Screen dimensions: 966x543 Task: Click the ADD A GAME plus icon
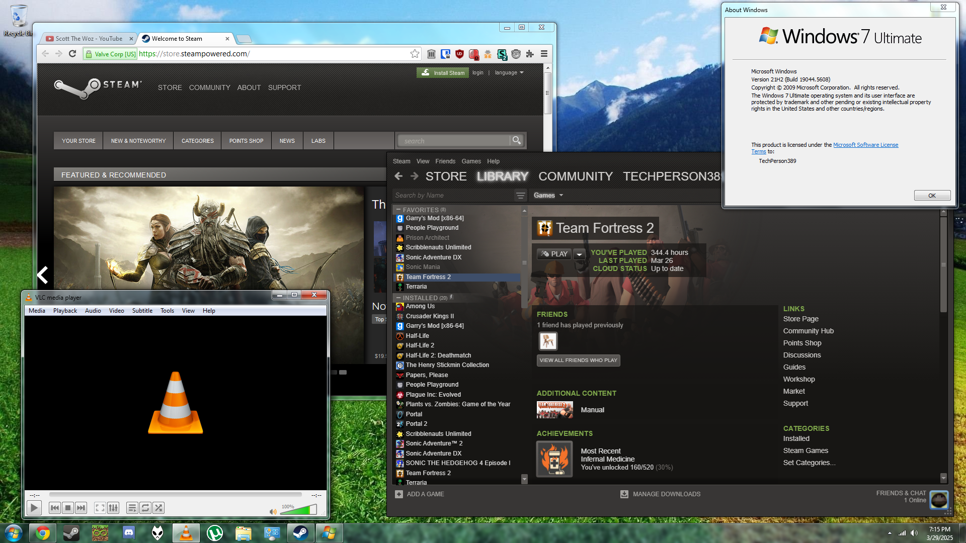(399, 494)
